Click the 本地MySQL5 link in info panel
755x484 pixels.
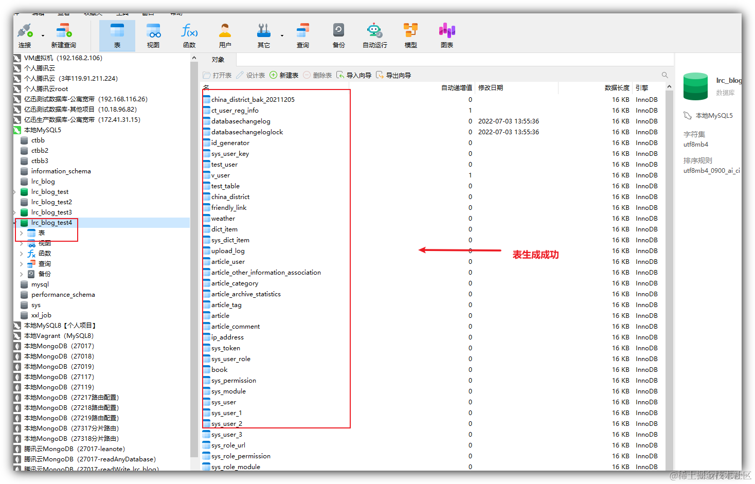[x=714, y=116]
